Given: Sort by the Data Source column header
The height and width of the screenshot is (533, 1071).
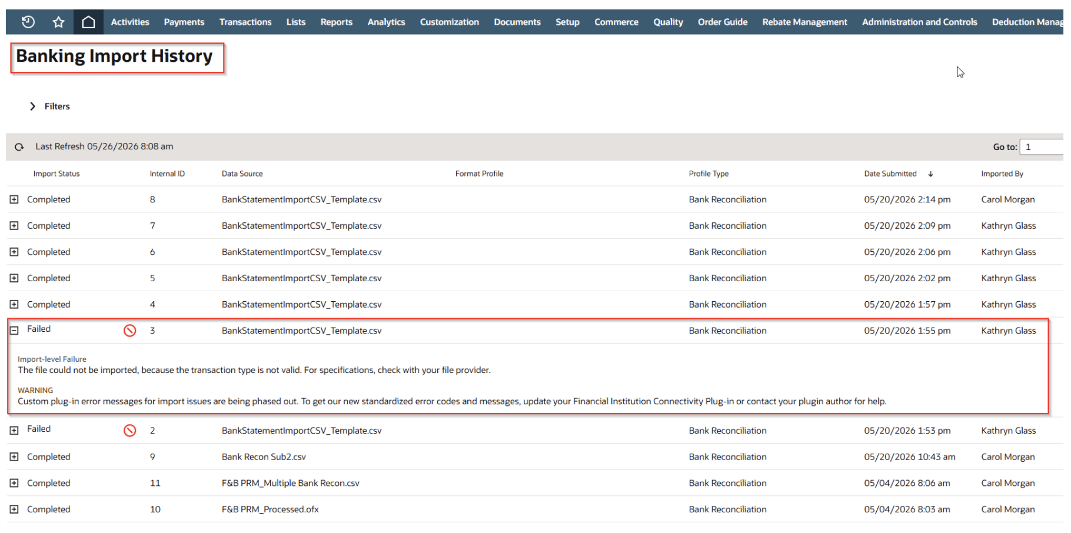Looking at the screenshot, I should pyautogui.click(x=242, y=174).
